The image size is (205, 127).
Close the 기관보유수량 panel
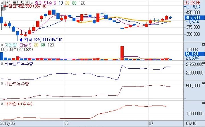[203, 83]
